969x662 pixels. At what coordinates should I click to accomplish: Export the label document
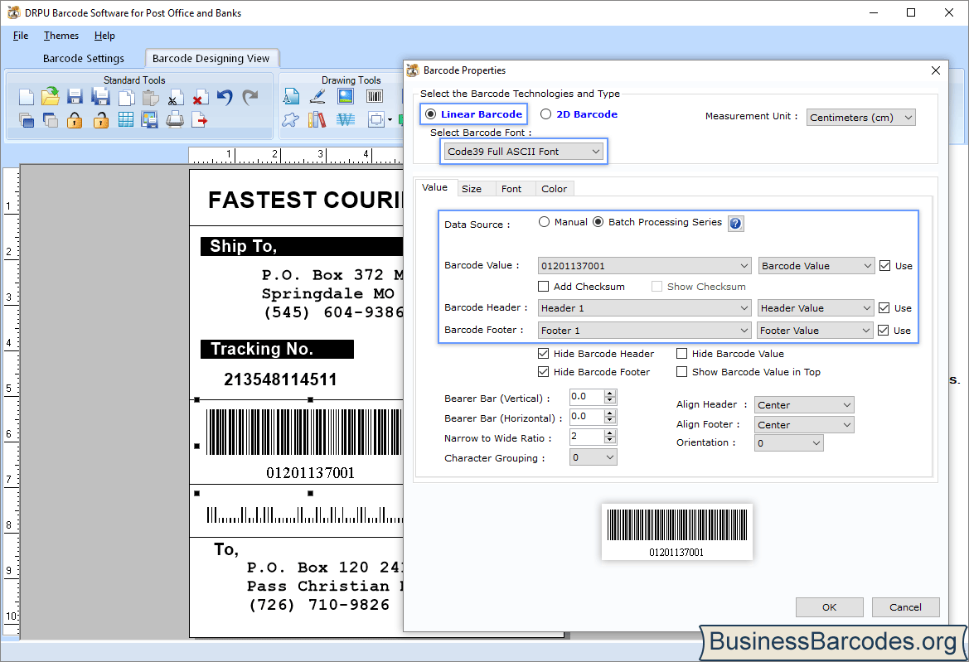[200, 120]
